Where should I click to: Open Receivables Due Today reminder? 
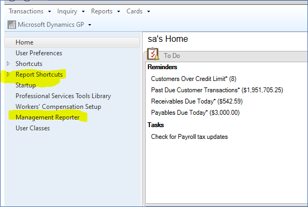197,101
